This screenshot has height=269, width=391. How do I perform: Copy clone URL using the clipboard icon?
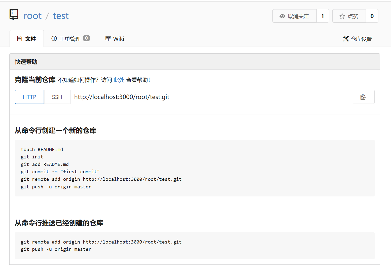tap(363, 97)
